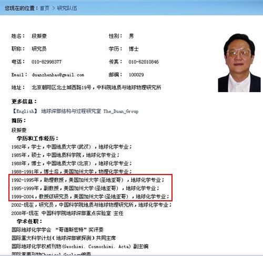
Task: Open The_Duan_Group link
Action: pos(121,111)
